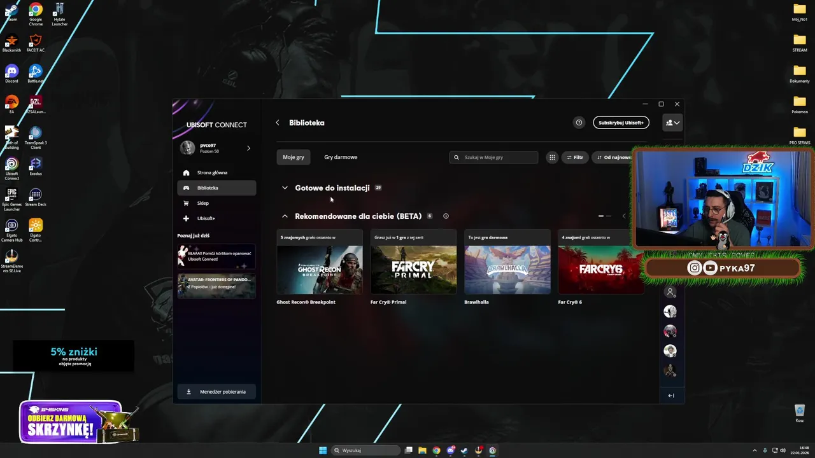Open Kosz recycle bin
Screen dimensions: 815x458
click(x=800, y=413)
